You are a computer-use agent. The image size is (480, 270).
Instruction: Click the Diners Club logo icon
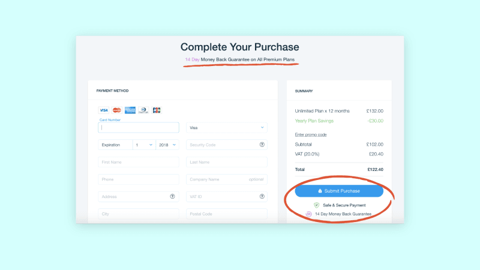point(143,110)
